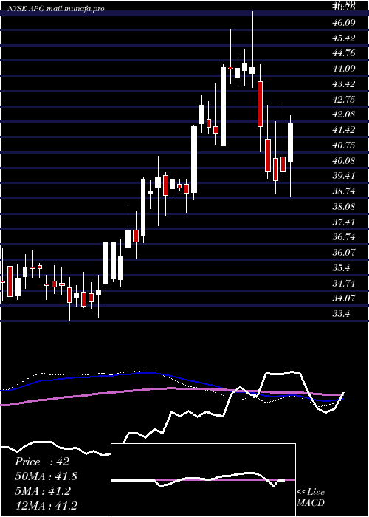Click the 44.09 price axis label
This screenshot has height=517, width=369.
344,69
